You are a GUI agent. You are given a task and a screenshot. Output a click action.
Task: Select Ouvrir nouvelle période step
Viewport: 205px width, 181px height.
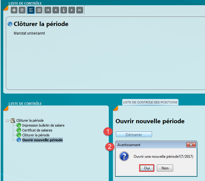point(42,140)
